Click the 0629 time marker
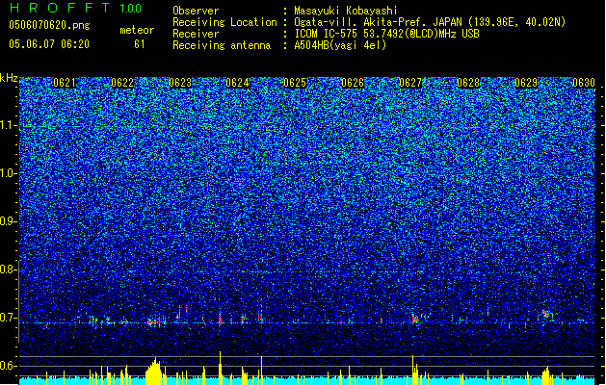The image size is (606, 385). [x=526, y=83]
